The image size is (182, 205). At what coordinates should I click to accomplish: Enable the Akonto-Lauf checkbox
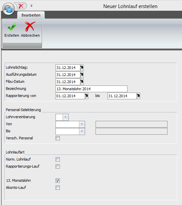pos(58,187)
